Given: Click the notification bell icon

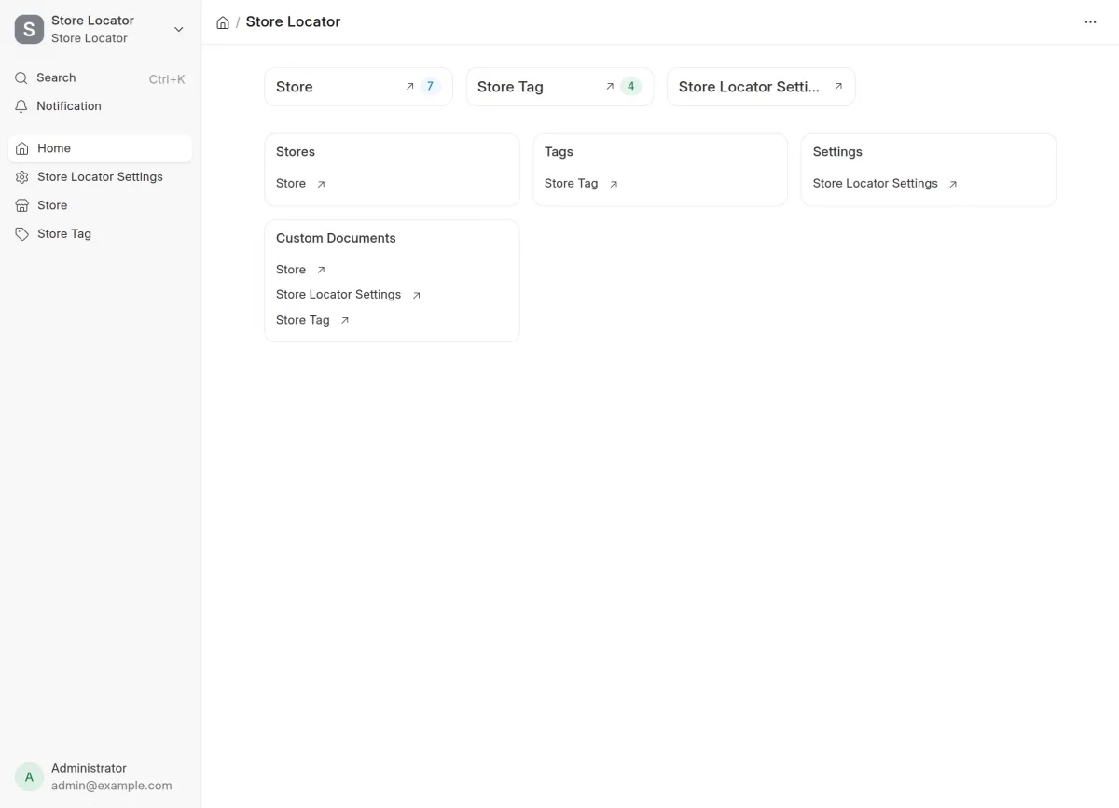Looking at the screenshot, I should point(21,106).
